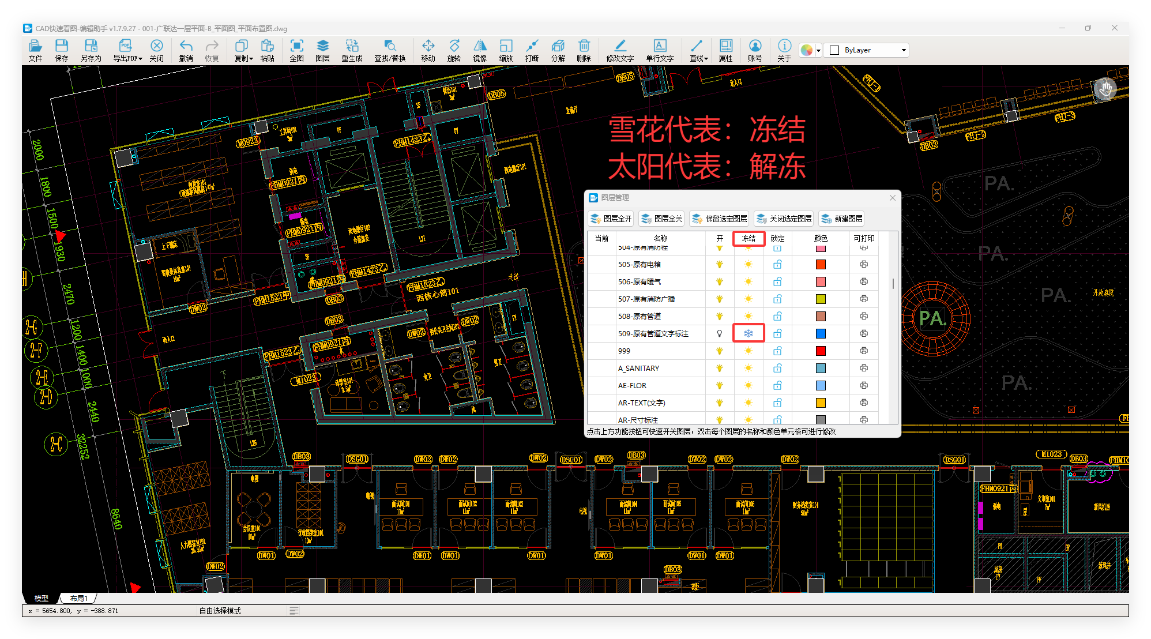The width and height of the screenshot is (1151, 639).
Task: Switch to the 布局1 layout tab
Action: click(x=79, y=598)
